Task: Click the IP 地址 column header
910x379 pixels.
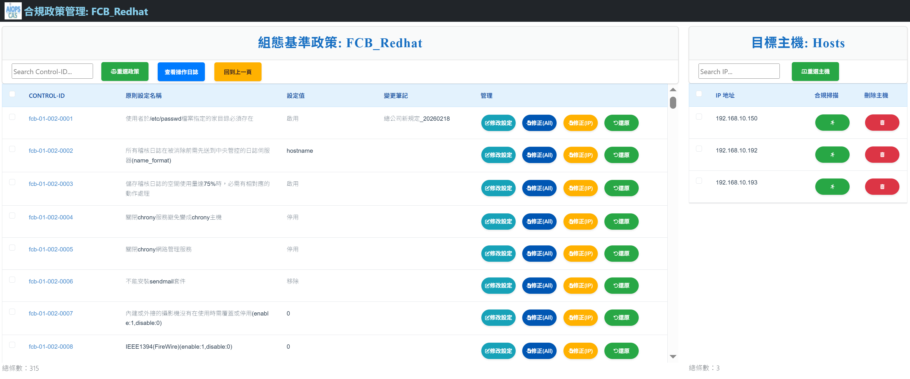Action: pos(725,95)
